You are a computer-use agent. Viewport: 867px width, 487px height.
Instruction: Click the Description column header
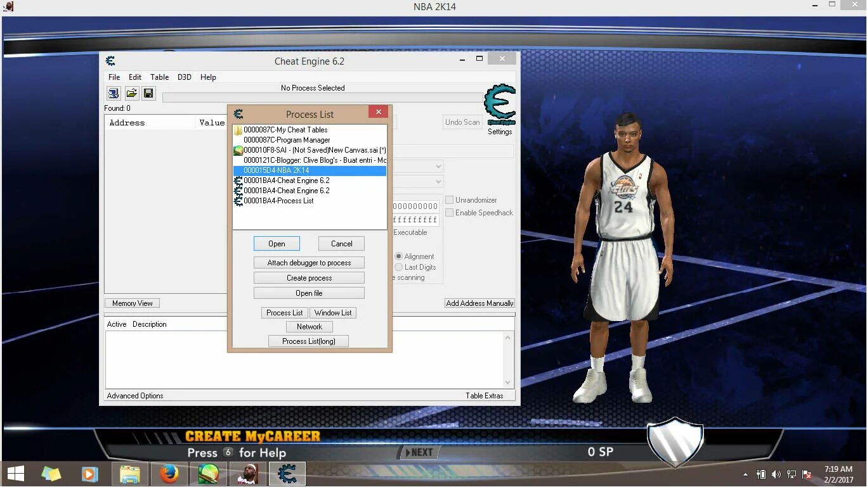(150, 324)
